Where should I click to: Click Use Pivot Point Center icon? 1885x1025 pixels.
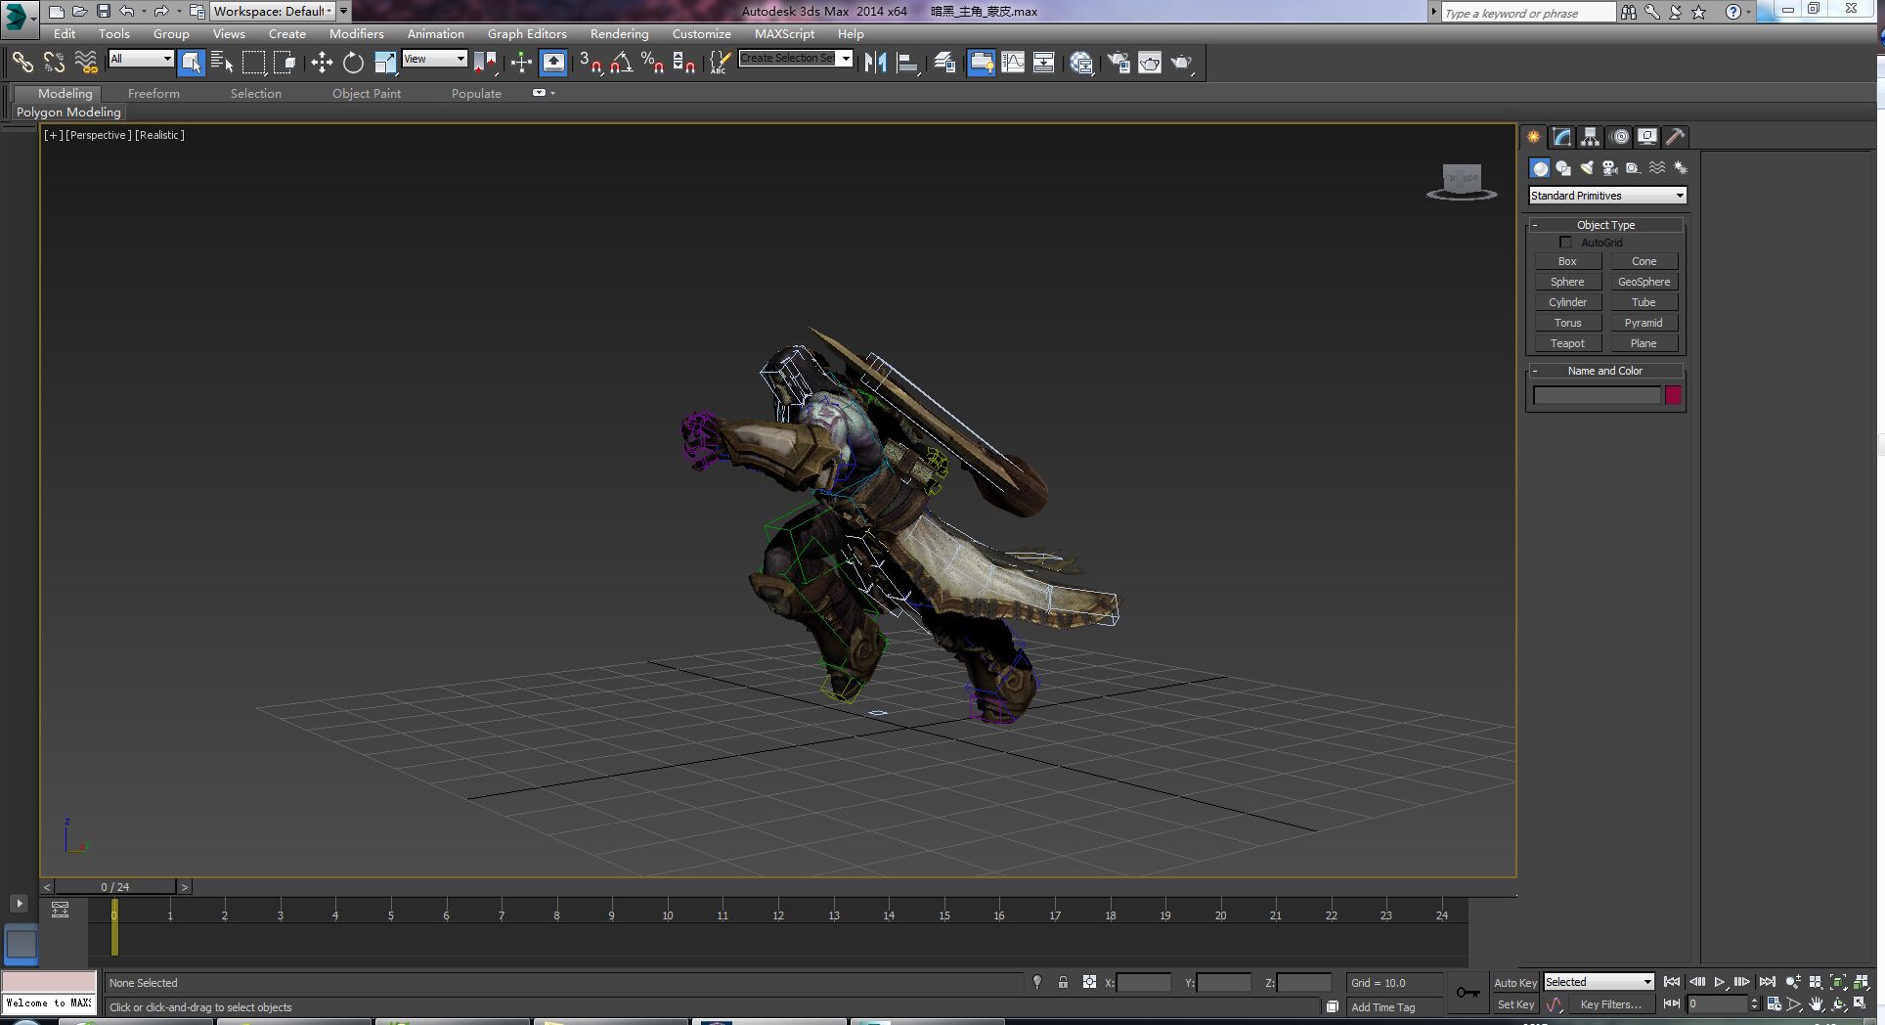[485, 63]
